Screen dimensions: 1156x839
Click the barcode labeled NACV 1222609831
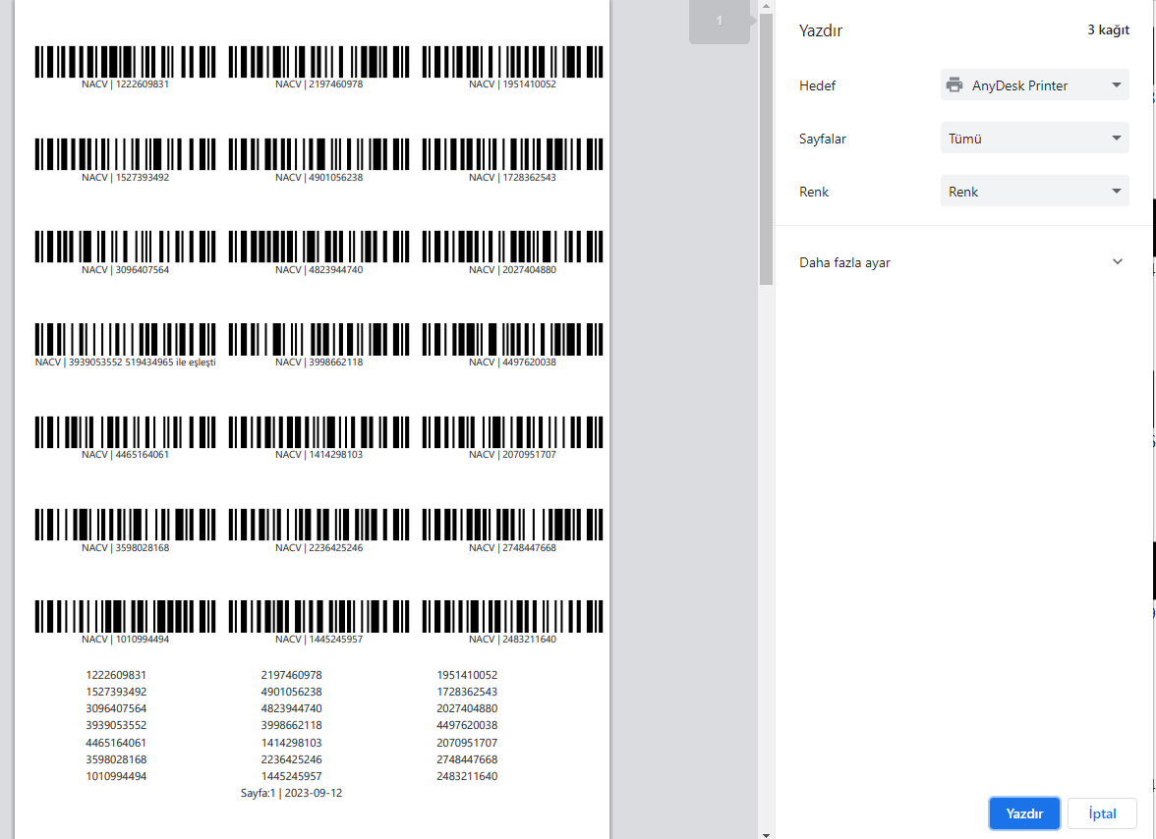click(x=126, y=61)
